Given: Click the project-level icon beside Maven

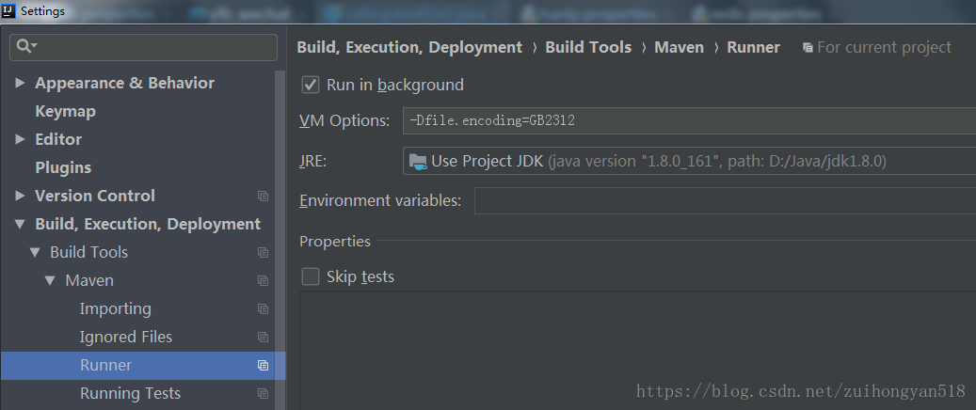Looking at the screenshot, I should 264,280.
